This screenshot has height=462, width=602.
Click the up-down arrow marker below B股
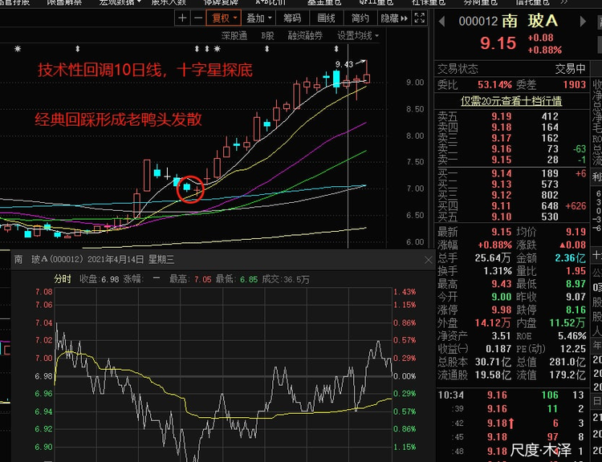click(x=266, y=49)
